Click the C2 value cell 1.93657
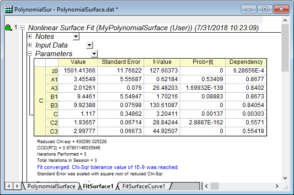294x195 pixels. (x=78, y=122)
